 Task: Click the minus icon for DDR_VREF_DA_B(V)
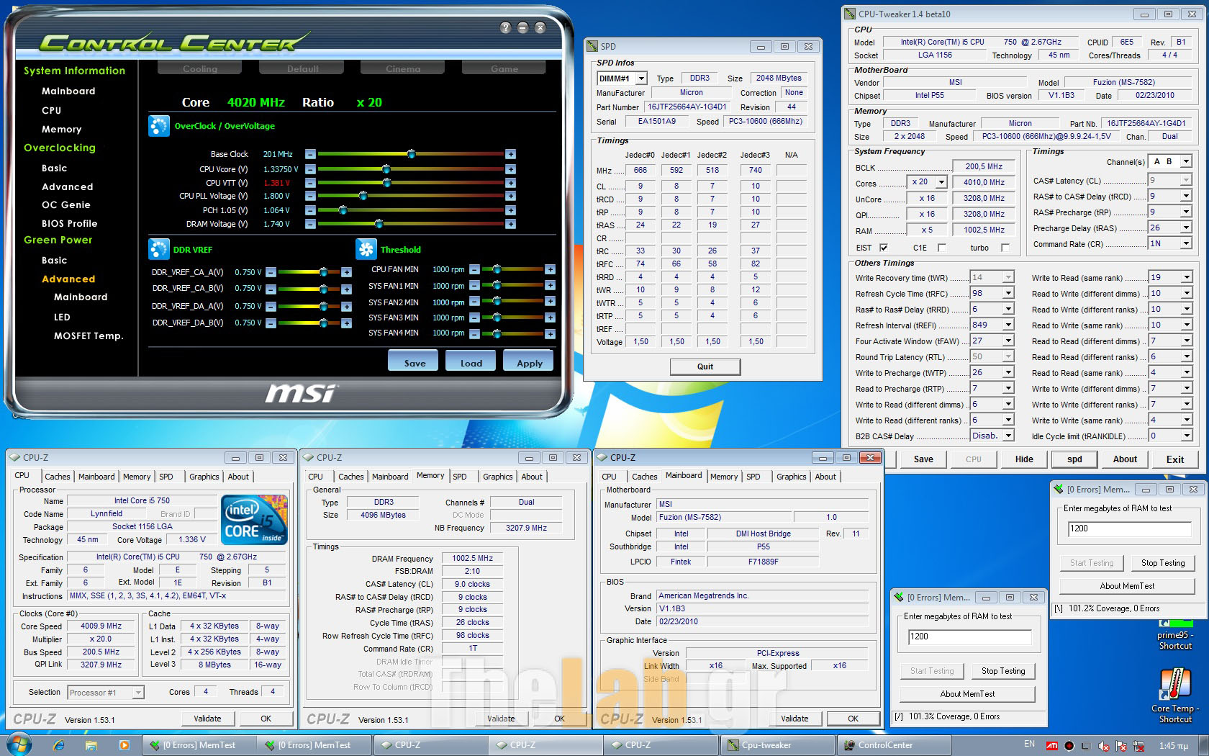271,323
